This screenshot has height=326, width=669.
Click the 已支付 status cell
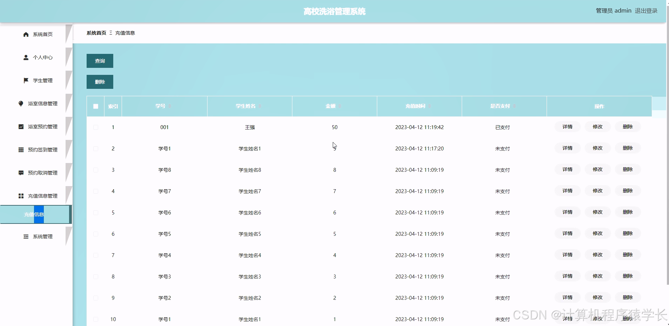[502, 127]
